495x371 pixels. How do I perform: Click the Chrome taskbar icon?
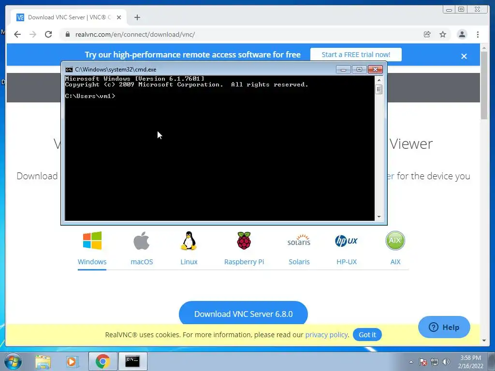[102, 361]
